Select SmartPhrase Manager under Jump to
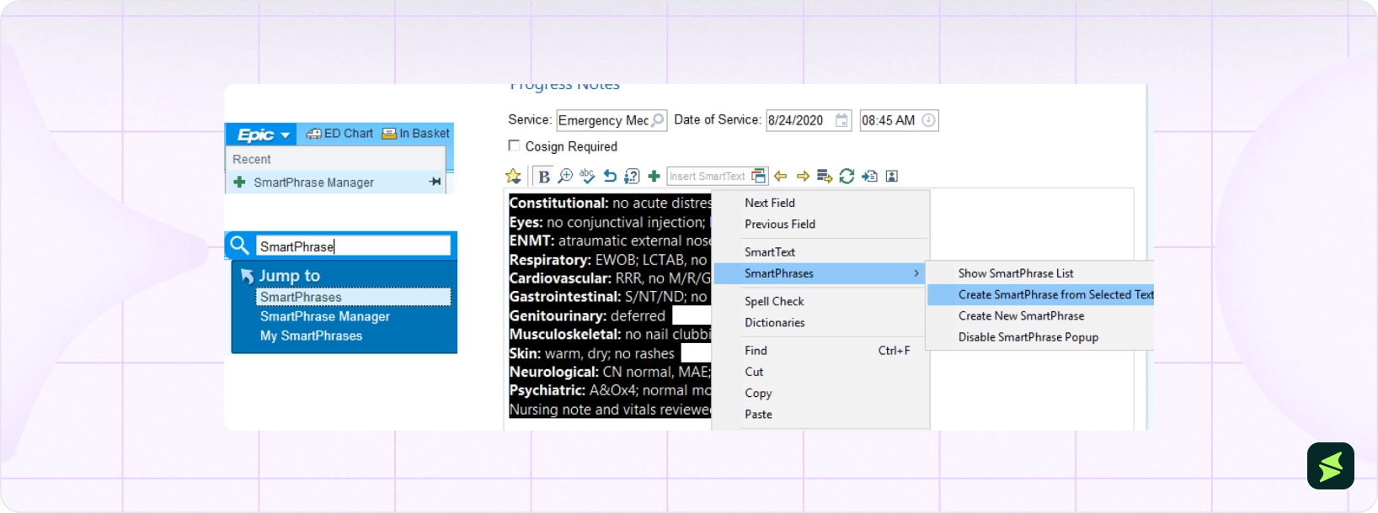The image size is (1378, 513). 325,316
